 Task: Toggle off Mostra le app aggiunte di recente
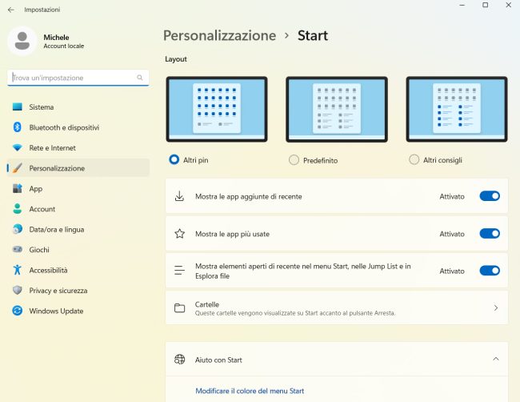pyautogui.click(x=490, y=196)
